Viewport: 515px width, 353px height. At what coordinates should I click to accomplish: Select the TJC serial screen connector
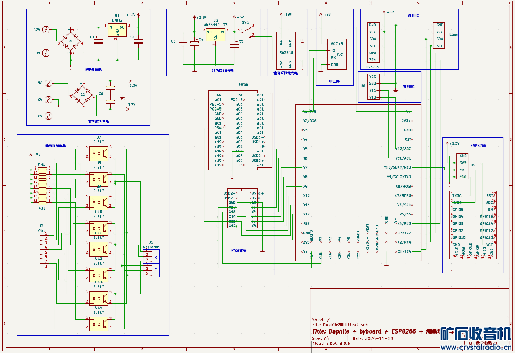tap(336, 54)
